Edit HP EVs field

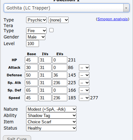tap(60, 60)
